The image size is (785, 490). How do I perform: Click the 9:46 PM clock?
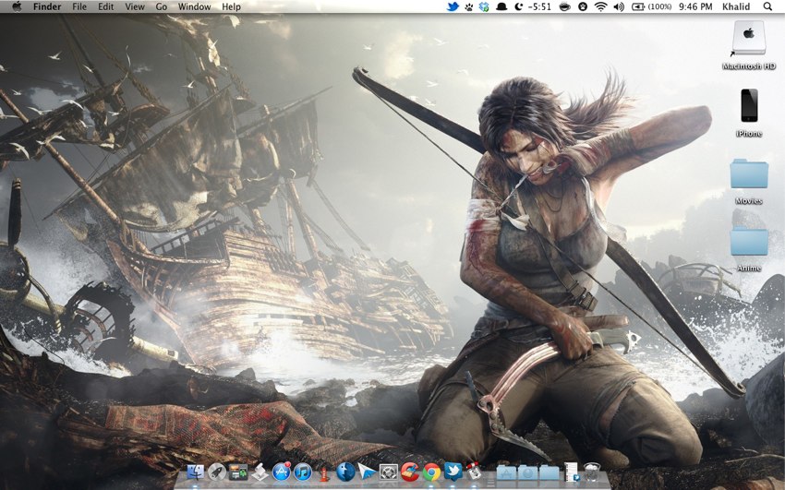point(695,7)
